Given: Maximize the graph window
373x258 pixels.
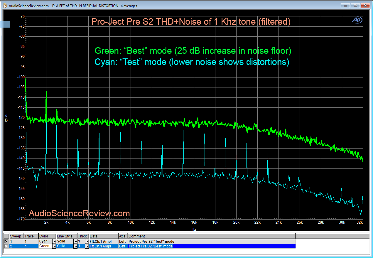Looking at the screenshot, I should click(355, 6).
